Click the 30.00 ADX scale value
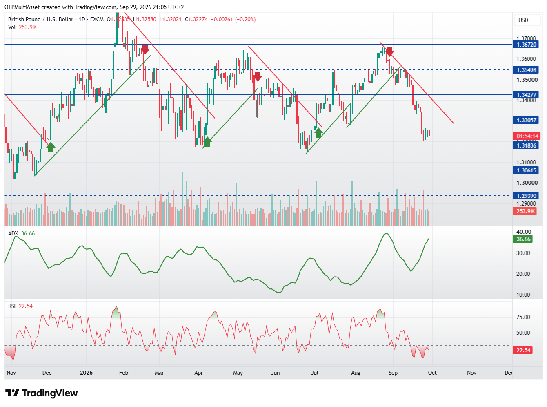This screenshot has height=407, width=547. click(523, 253)
